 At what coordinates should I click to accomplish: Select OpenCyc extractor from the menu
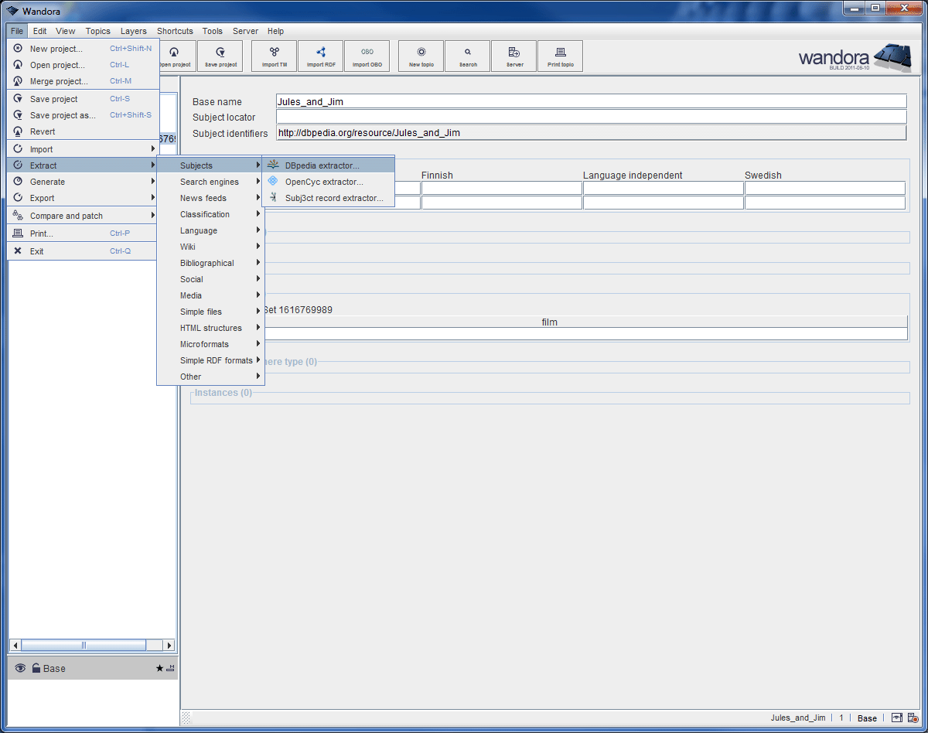pos(326,182)
